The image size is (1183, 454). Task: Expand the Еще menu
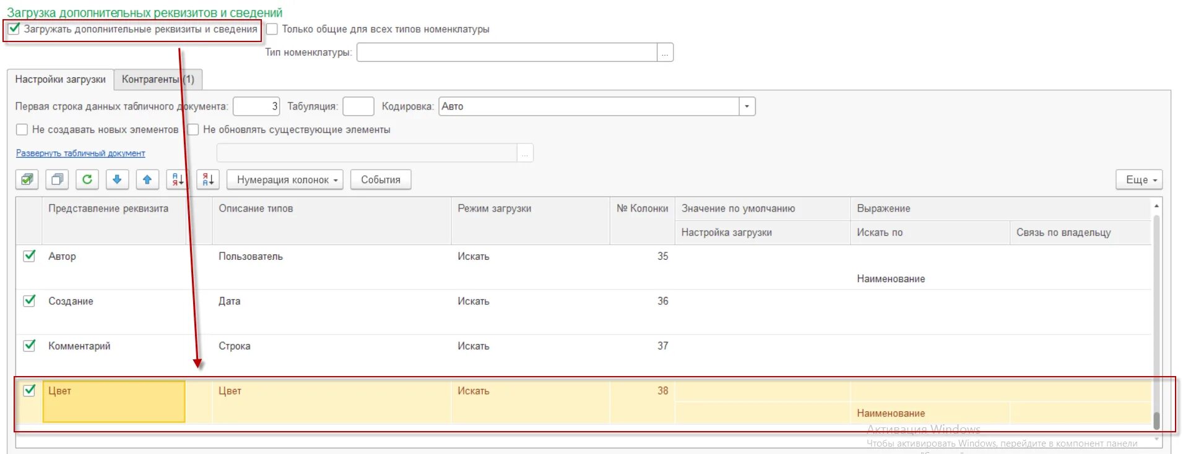point(1139,180)
